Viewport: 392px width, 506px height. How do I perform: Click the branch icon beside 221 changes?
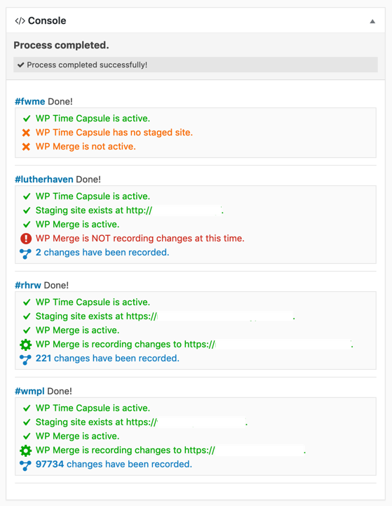pos(25,359)
